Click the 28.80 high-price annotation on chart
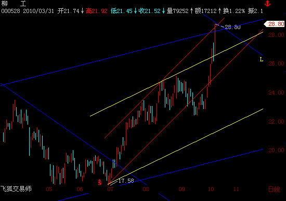286x201 pixels. click(x=232, y=27)
